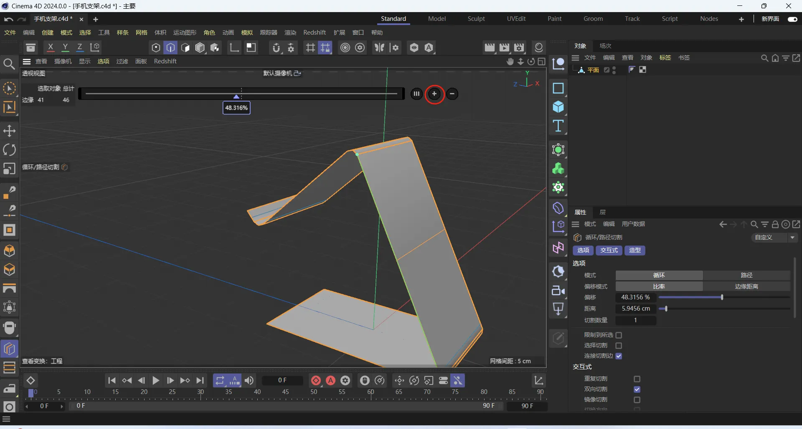Image resolution: width=802 pixels, height=429 pixels.
Task: Select the Rotate tool in left toolbar
Action: [x=9, y=150]
